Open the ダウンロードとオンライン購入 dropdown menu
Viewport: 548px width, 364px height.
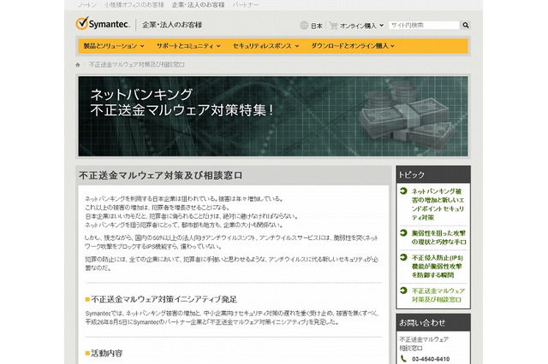pos(353,45)
